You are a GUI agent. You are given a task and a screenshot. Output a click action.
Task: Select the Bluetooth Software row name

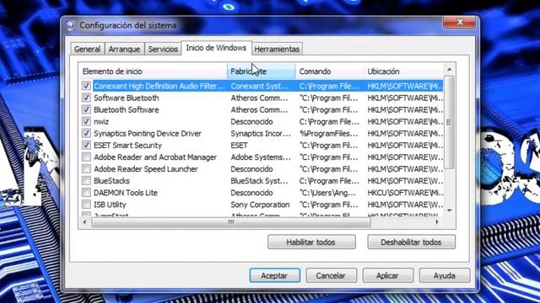coord(127,109)
